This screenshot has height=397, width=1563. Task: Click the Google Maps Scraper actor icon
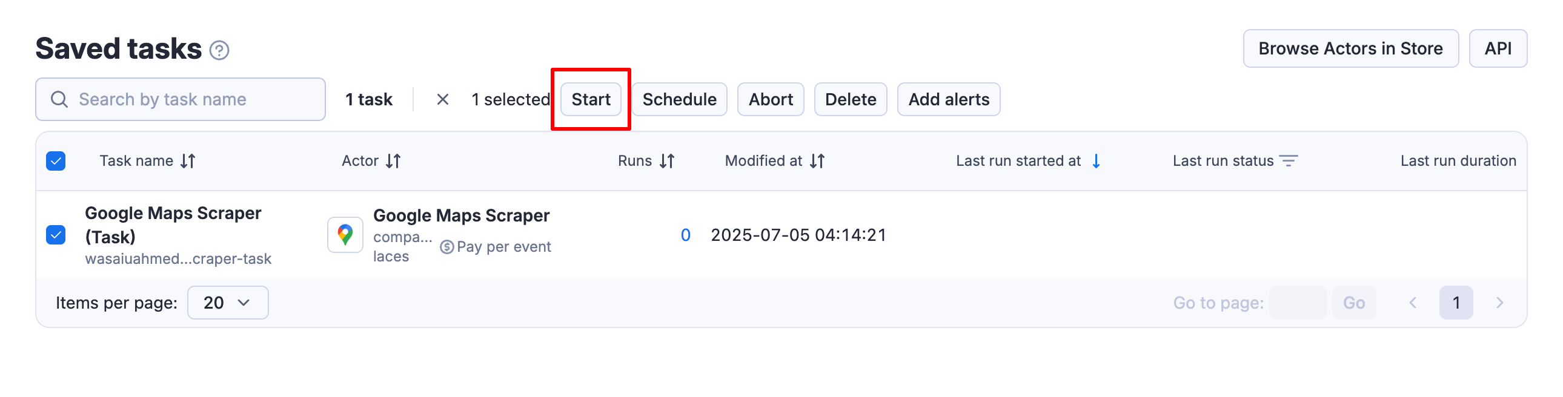(345, 235)
